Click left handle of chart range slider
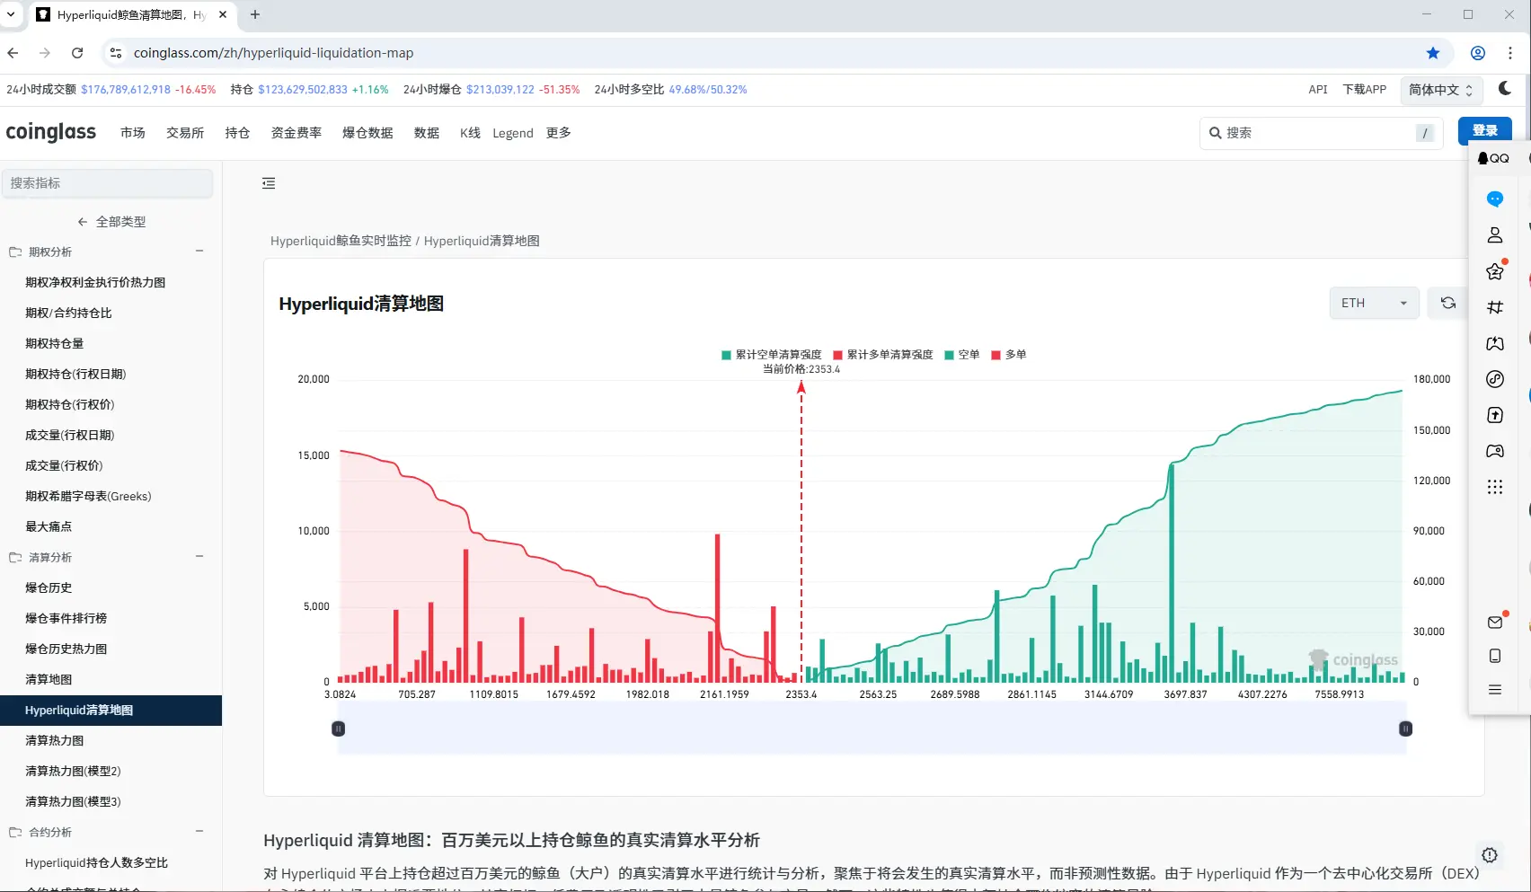The height and width of the screenshot is (892, 1531). pyautogui.click(x=339, y=729)
